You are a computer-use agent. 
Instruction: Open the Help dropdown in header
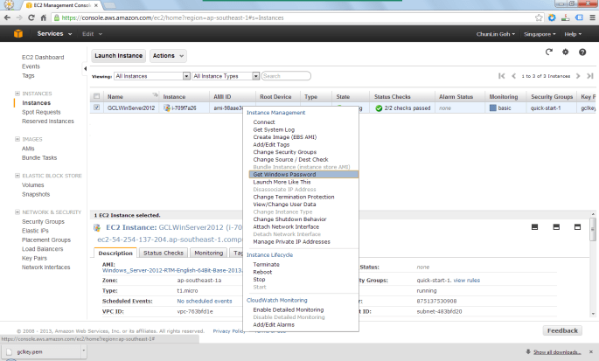573,34
